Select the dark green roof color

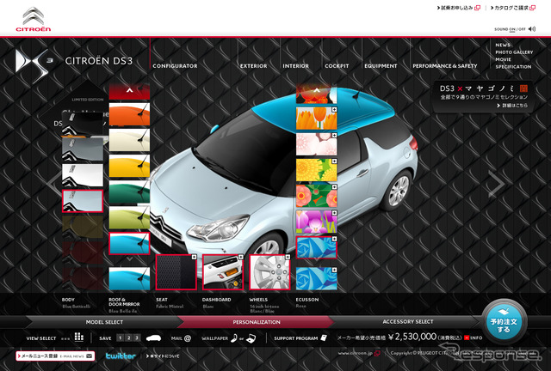click(129, 192)
